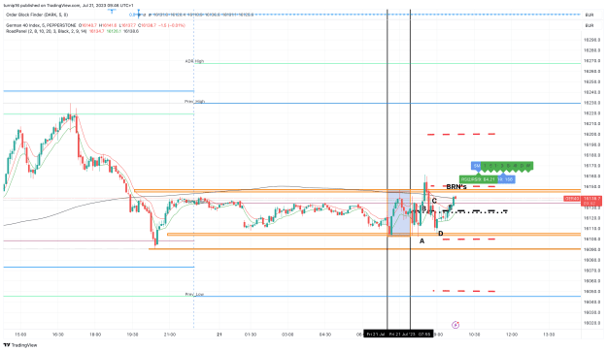Select the letter A annotation

click(x=422, y=240)
